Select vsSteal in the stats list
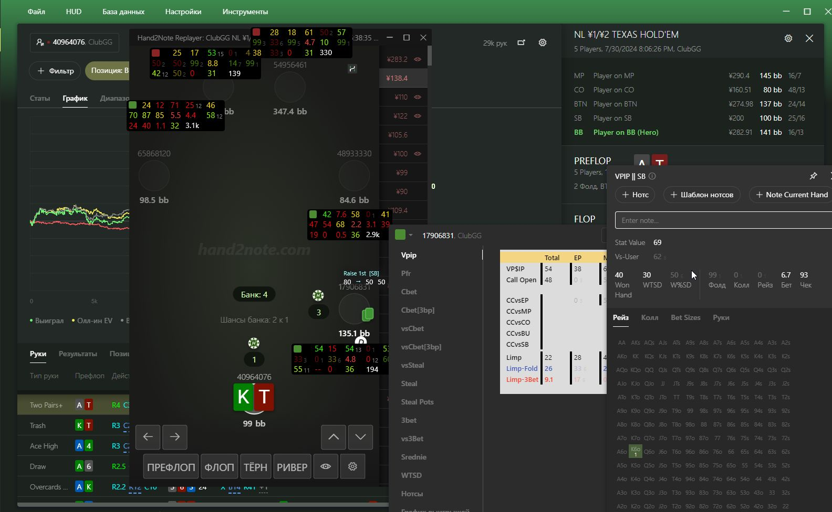Viewport: 832px width, 512px height. [x=412, y=365]
